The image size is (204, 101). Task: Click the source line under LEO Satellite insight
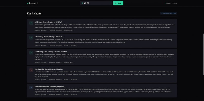pyautogui.click(x=56, y=80)
